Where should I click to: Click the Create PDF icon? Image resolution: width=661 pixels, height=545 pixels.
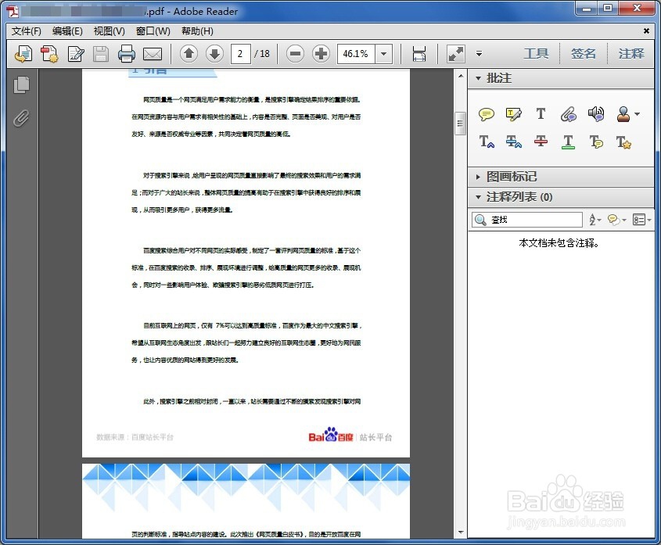[x=49, y=54]
